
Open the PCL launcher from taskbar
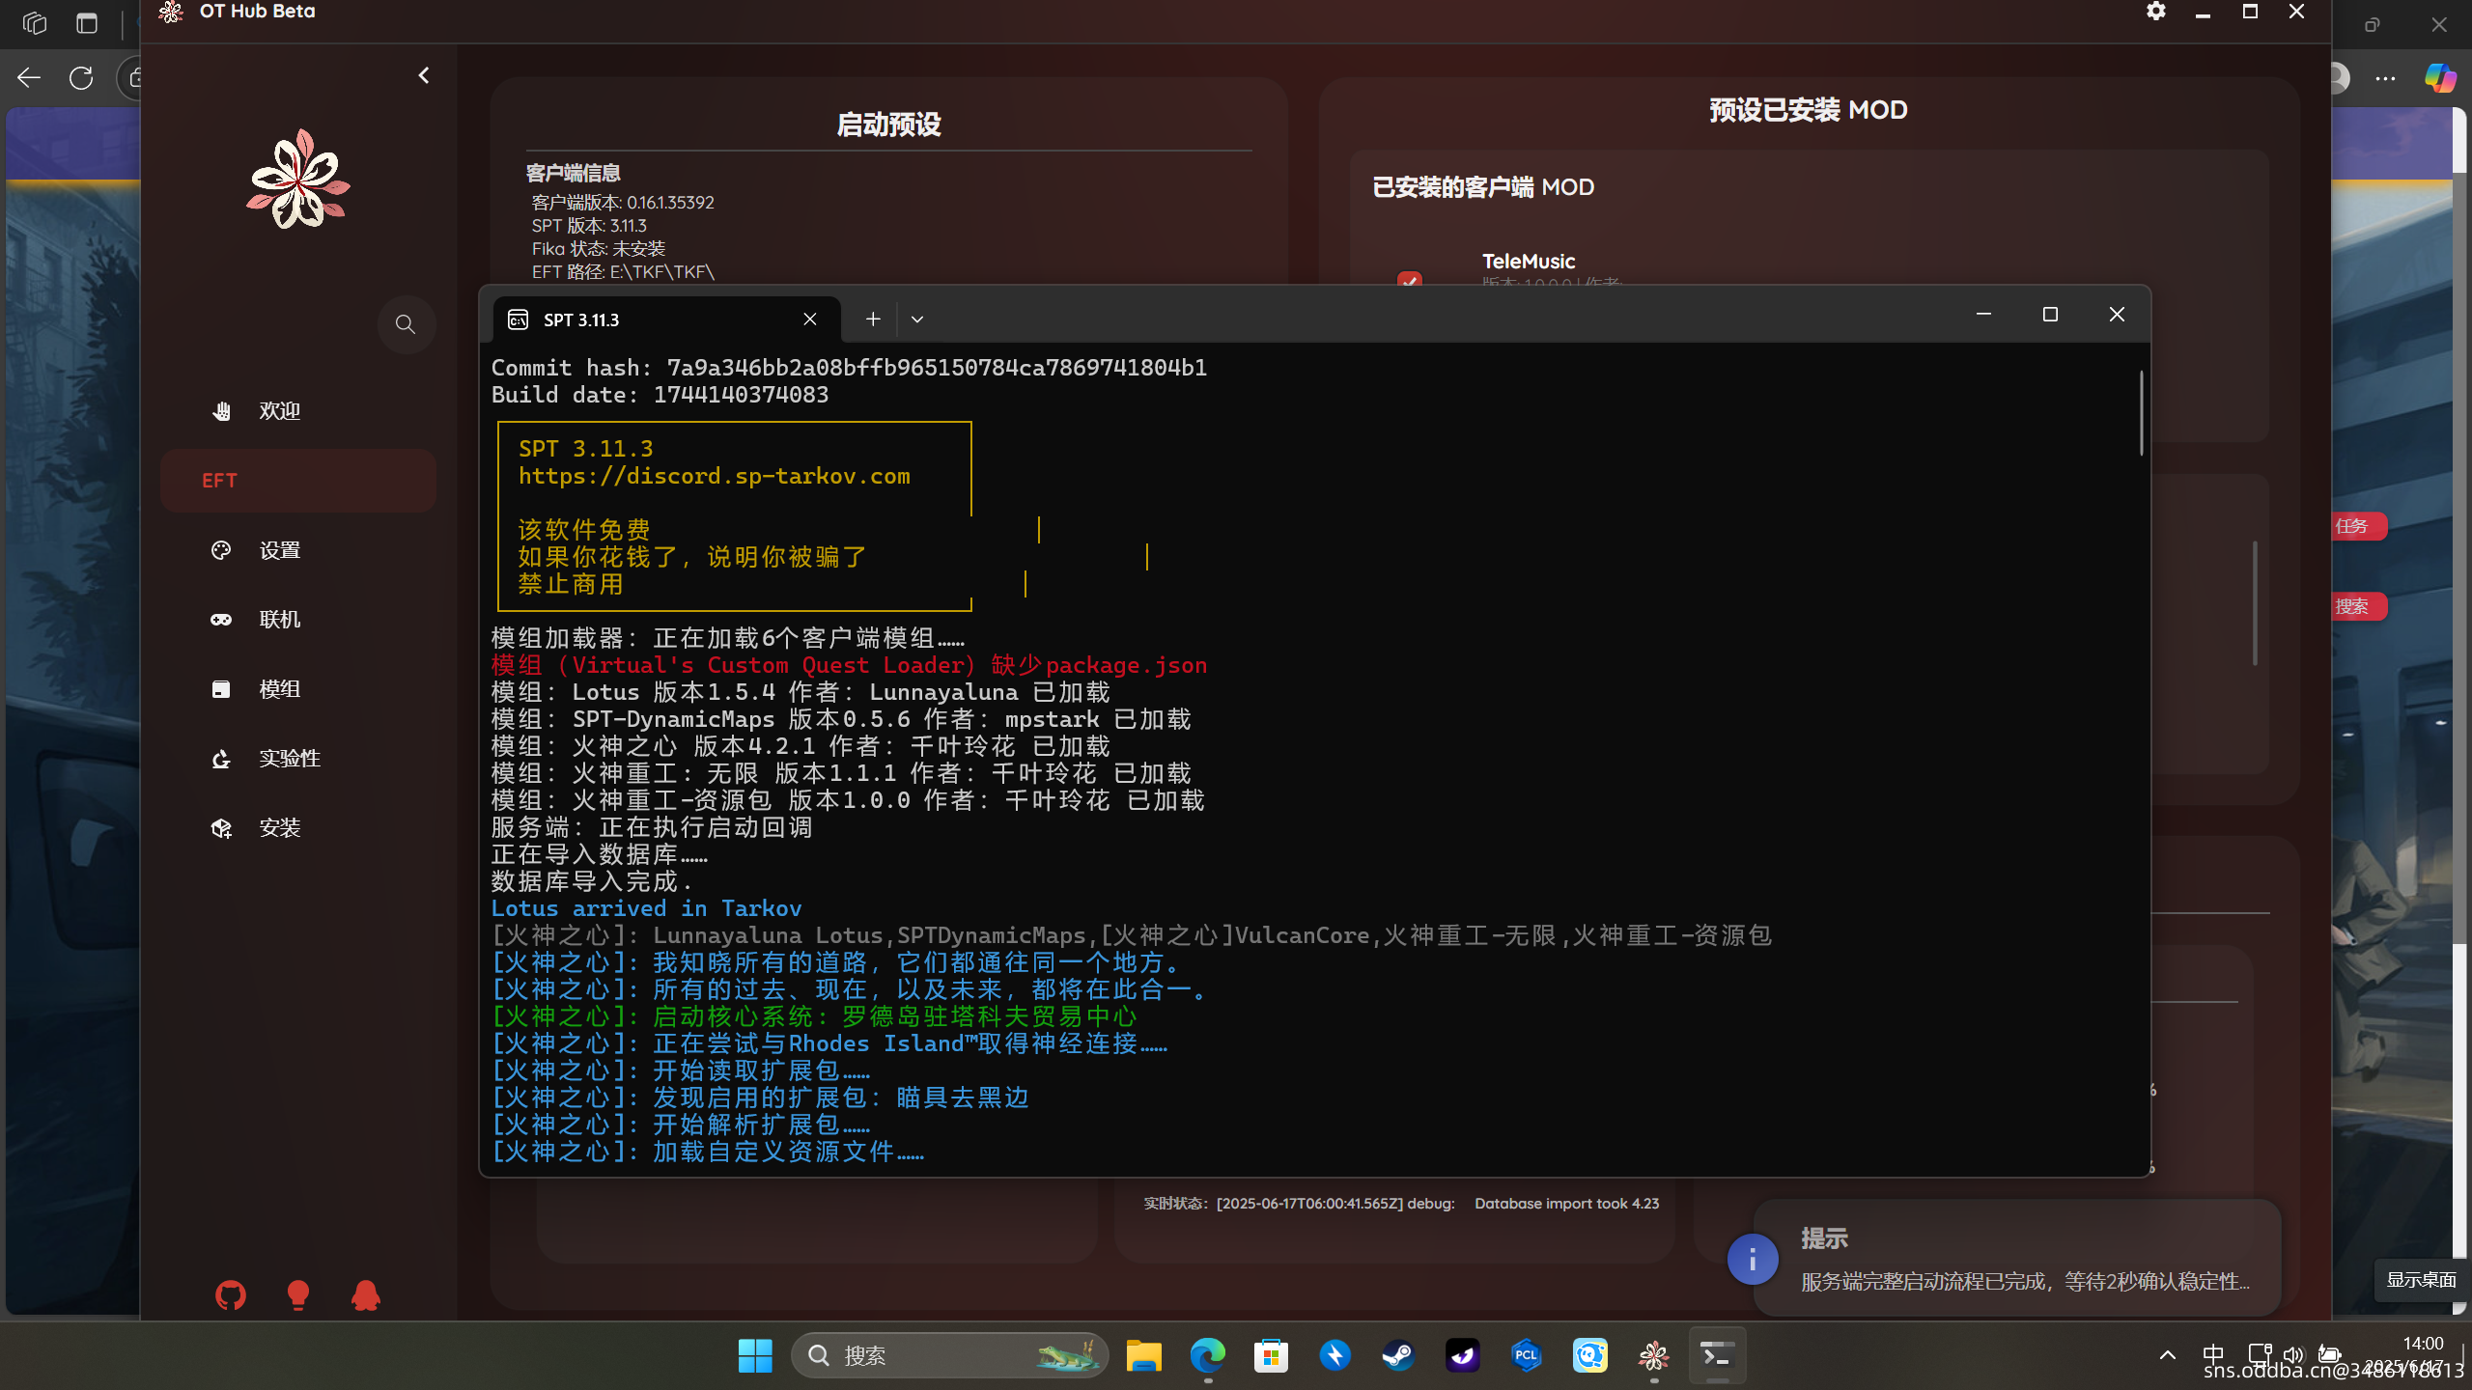click(1526, 1355)
